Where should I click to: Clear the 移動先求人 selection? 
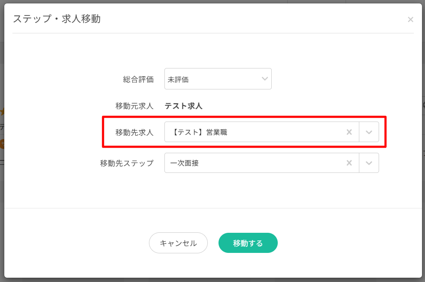349,132
